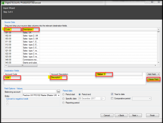Image resolution: width=163 pixels, height=123 pixels.
Task: Click the source data scroll-down arrow
Action: click(158, 62)
